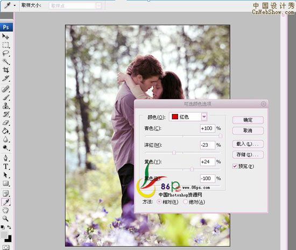Select the Hand tool

click(5, 210)
